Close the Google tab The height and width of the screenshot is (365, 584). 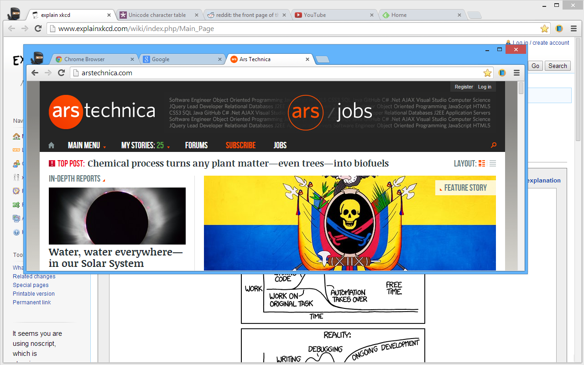click(x=220, y=59)
